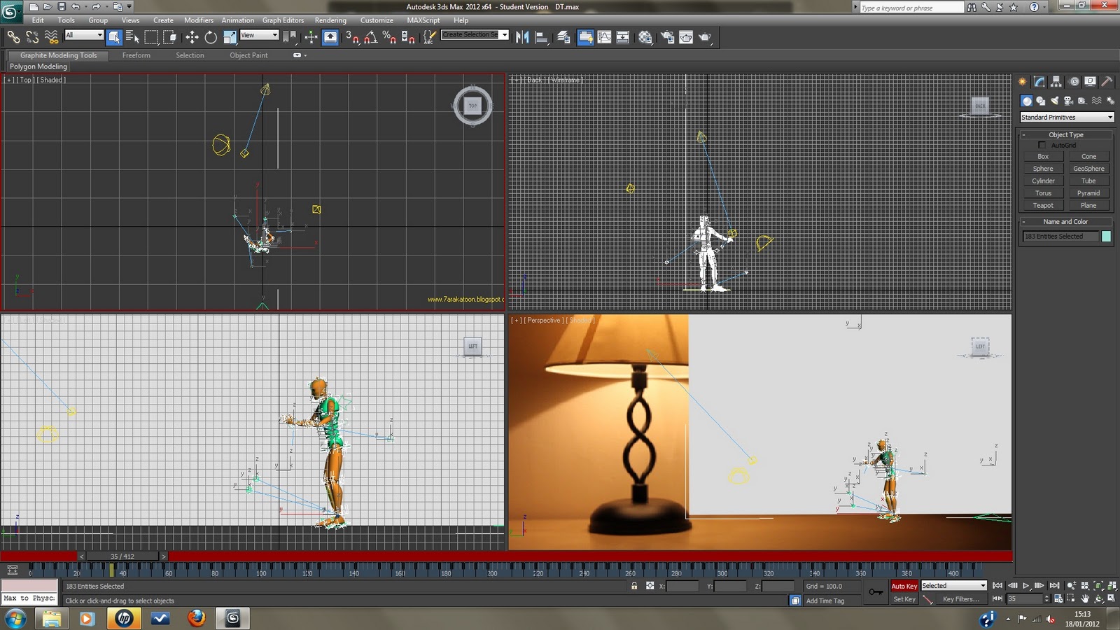Image resolution: width=1120 pixels, height=630 pixels.
Task: Toggle Angle Snap on the main toolbar
Action: pyautogui.click(x=370, y=38)
